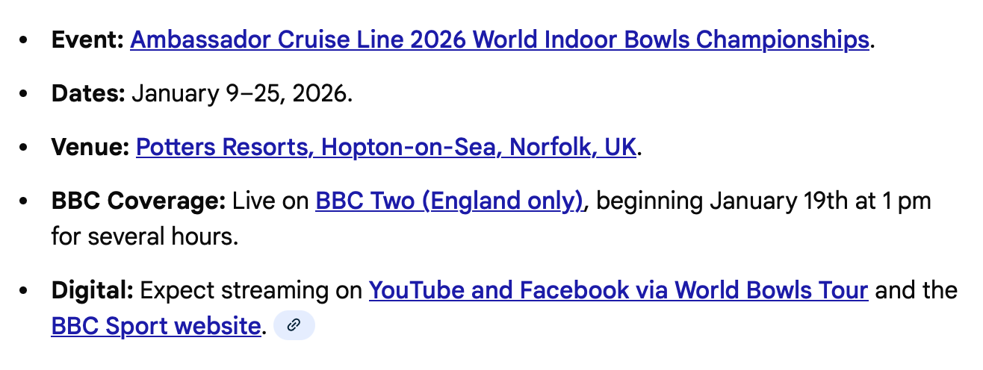This screenshot has width=983, height=370.
Task: Click the bullet point beside Dates
Action: pyautogui.click(x=26, y=95)
